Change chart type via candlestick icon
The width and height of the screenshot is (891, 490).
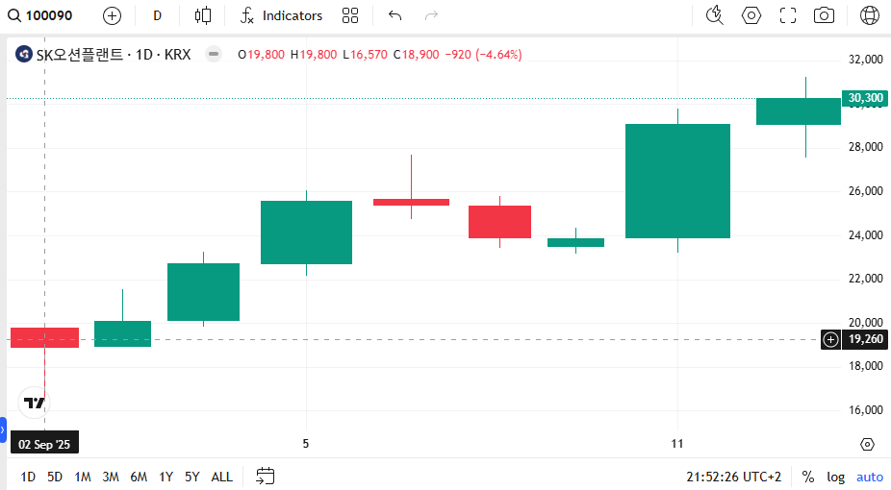click(x=203, y=16)
